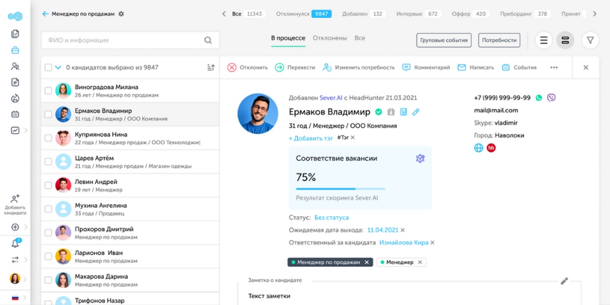This screenshot has height=305, width=610.
Task: Check Ермаков Владимир checkbox
Action: pyautogui.click(x=48, y=114)
